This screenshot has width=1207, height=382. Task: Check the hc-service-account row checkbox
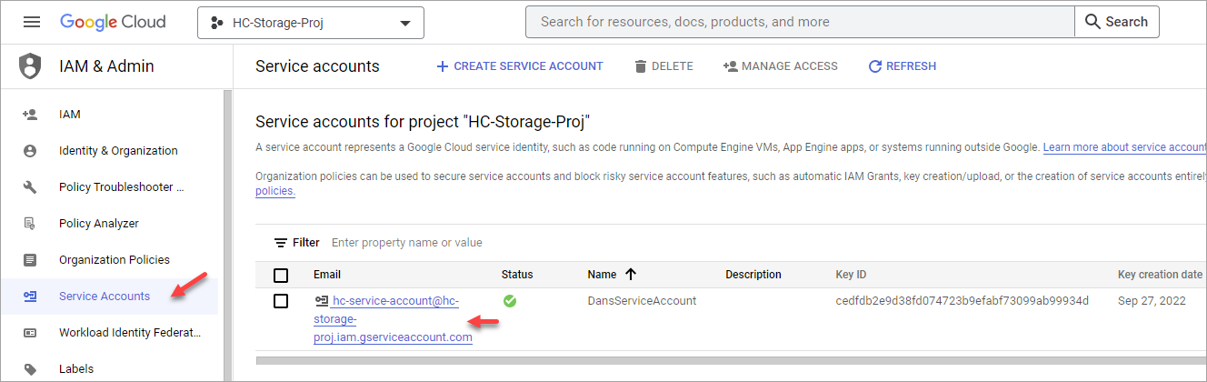[281, 301]
